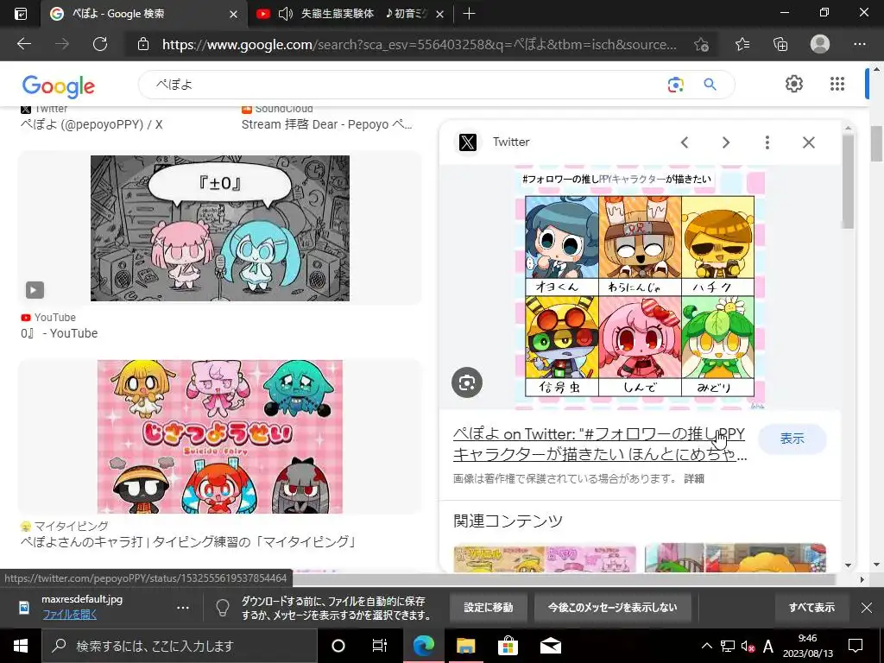Open the Favorites list icon
The image size is (884, 663).
tap(742, 44)
